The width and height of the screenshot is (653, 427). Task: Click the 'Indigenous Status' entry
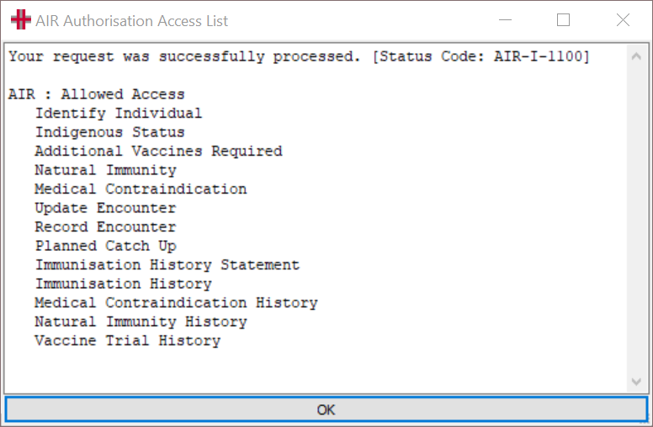[x=109, y=131]
